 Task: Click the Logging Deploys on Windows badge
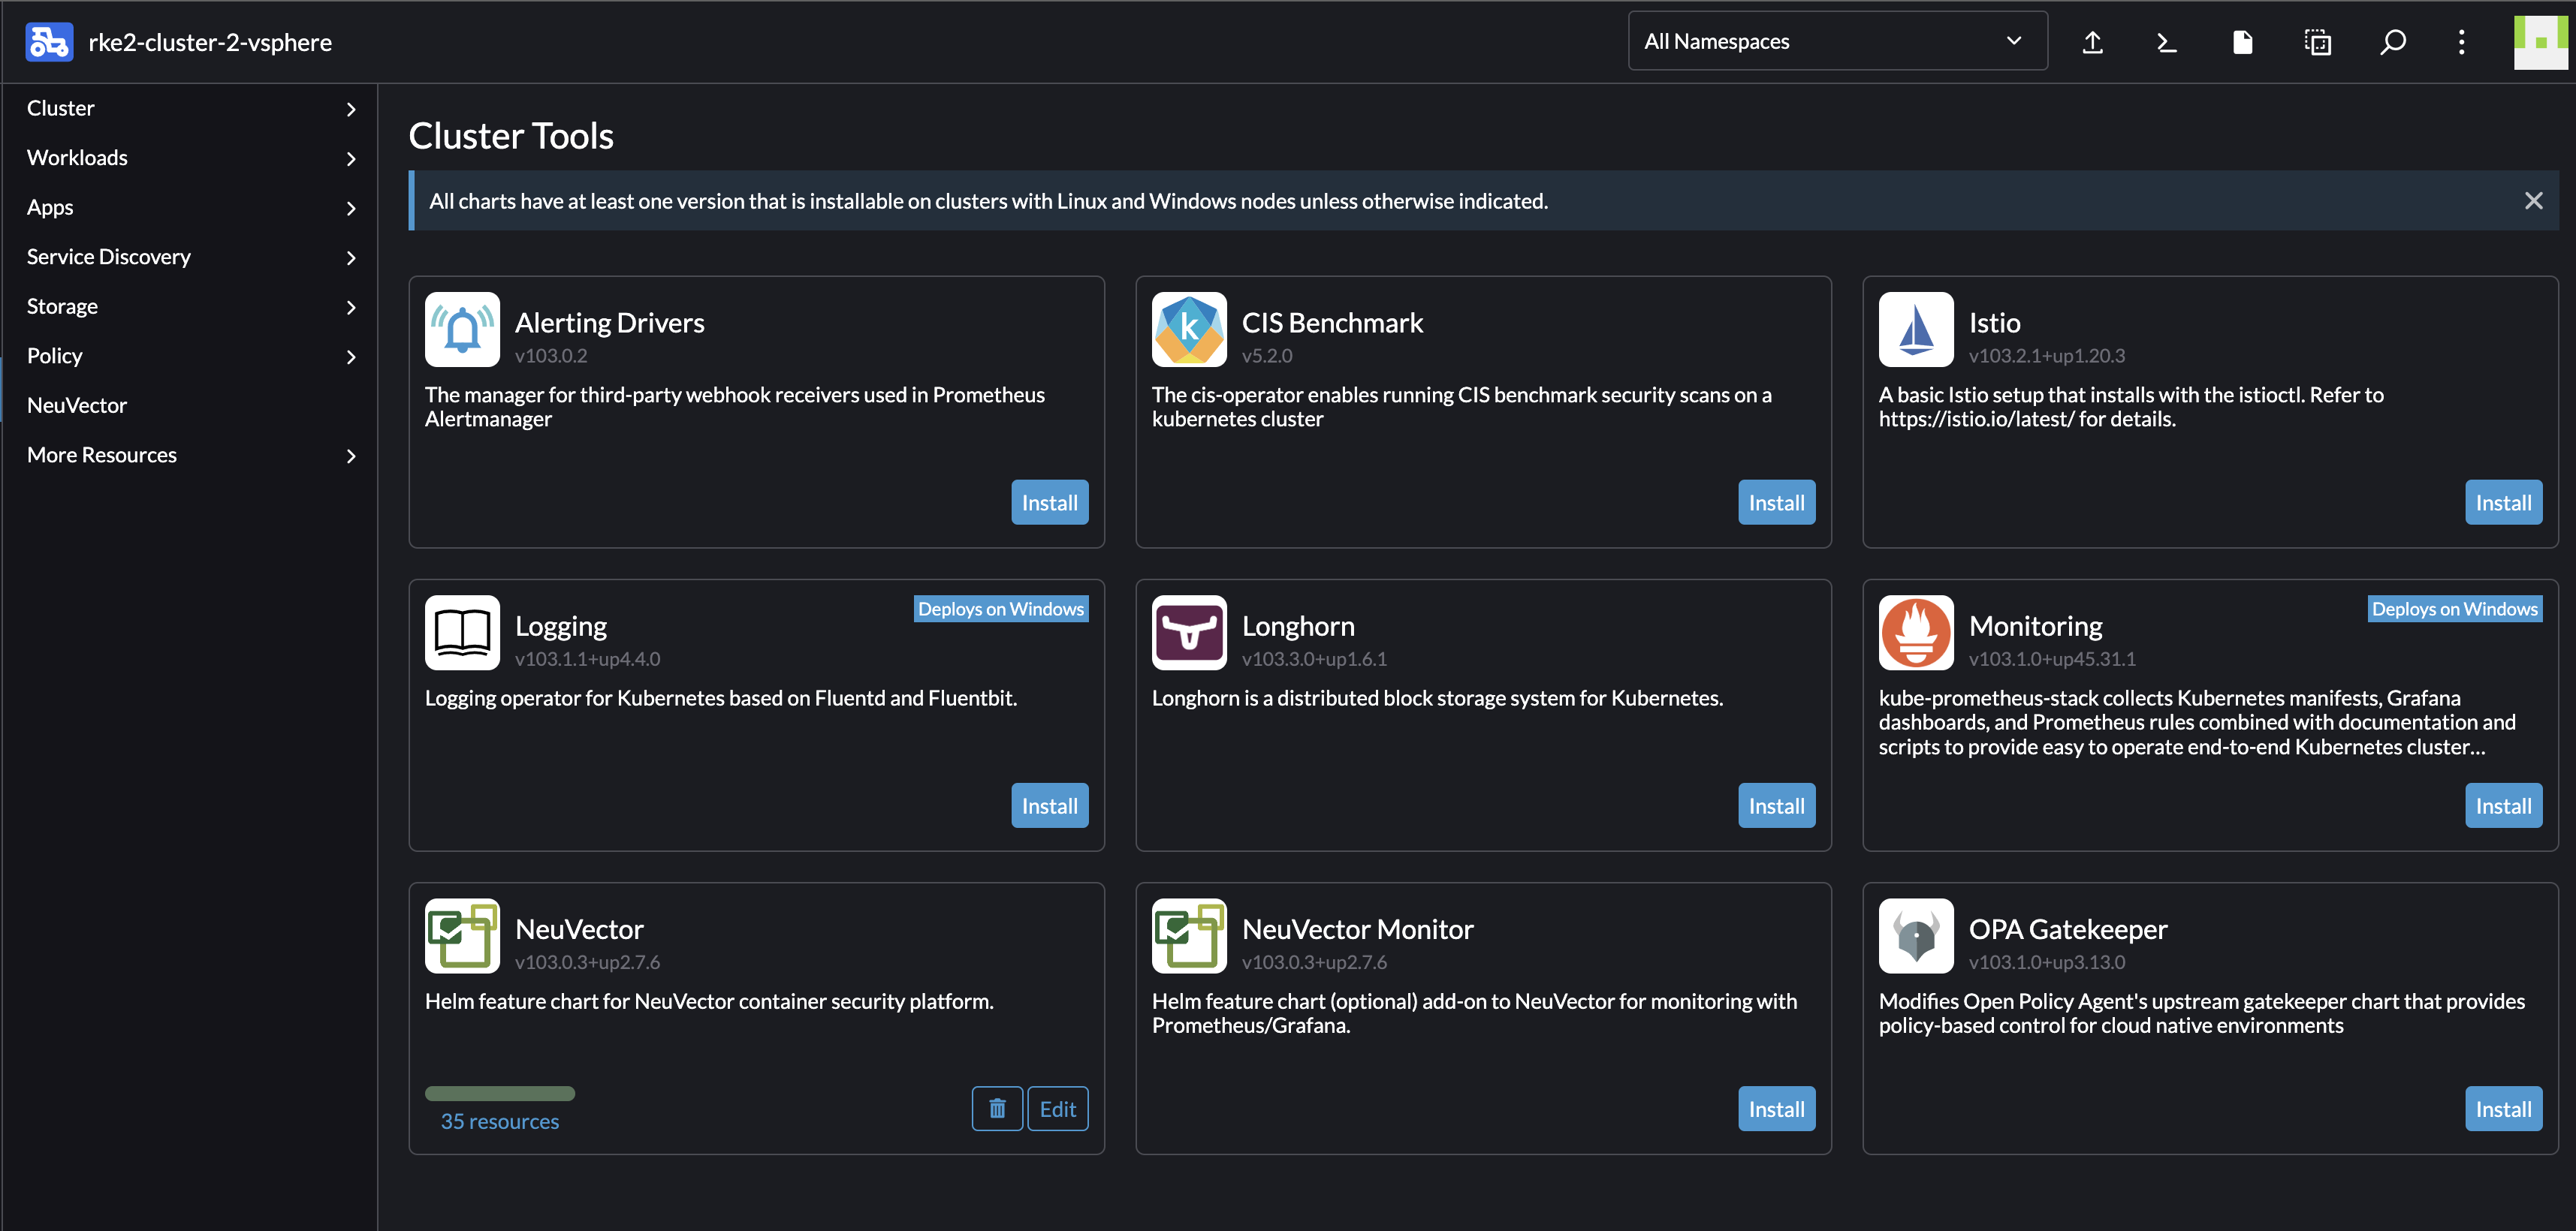pos(1001,609)
